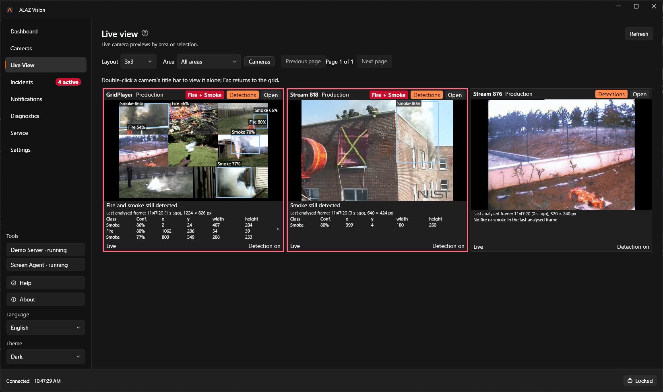Viewport: 663px width, 392px height.
Task: Click the Connected status text
Action: 18,381
